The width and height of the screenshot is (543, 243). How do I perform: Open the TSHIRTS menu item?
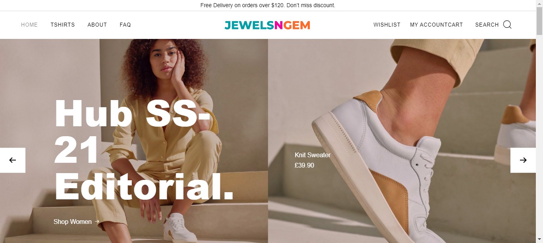pyautogui.click(x=63, y=25)
